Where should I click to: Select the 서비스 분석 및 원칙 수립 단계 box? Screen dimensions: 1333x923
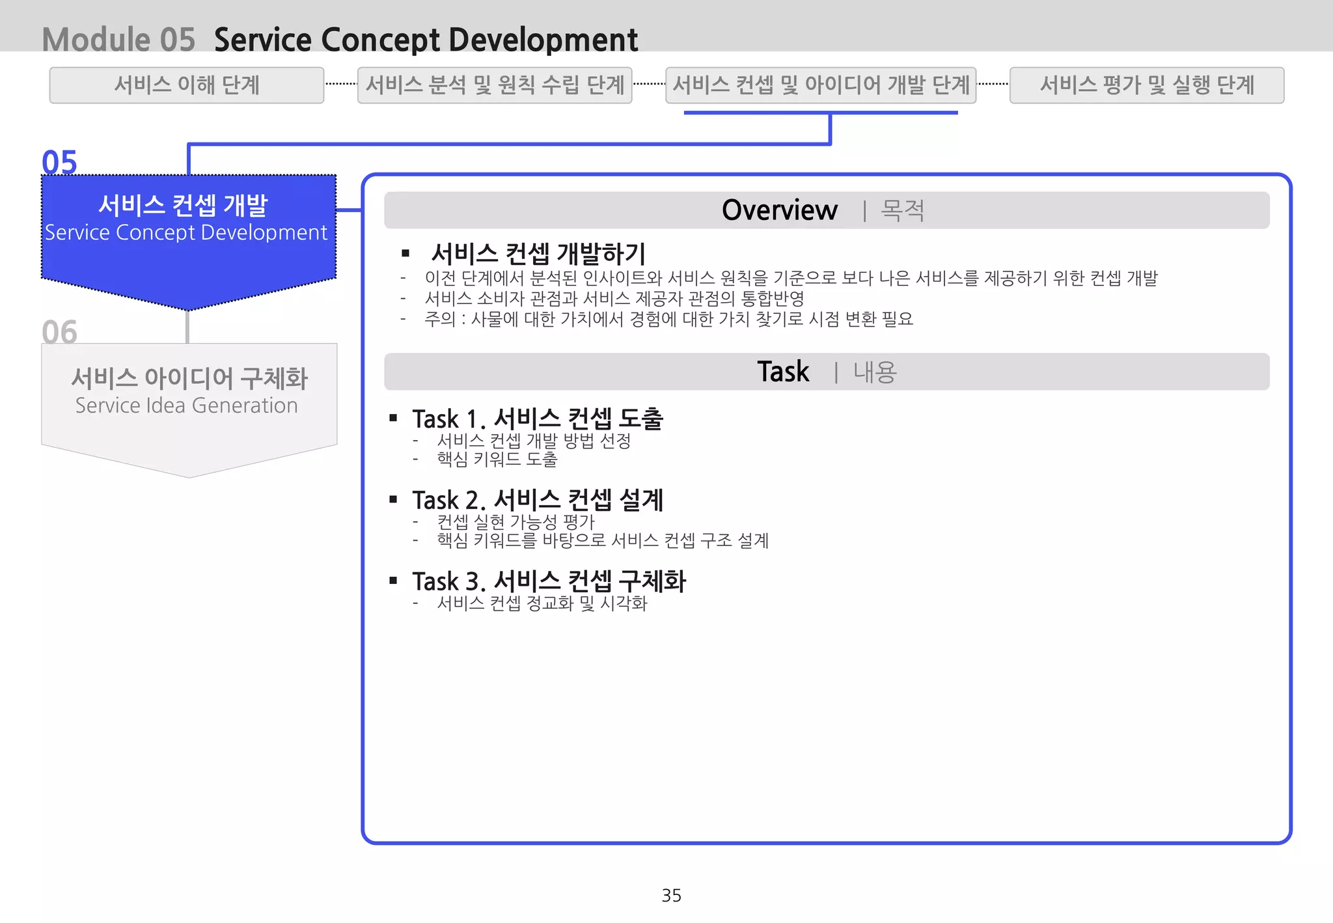coord(495,85)
